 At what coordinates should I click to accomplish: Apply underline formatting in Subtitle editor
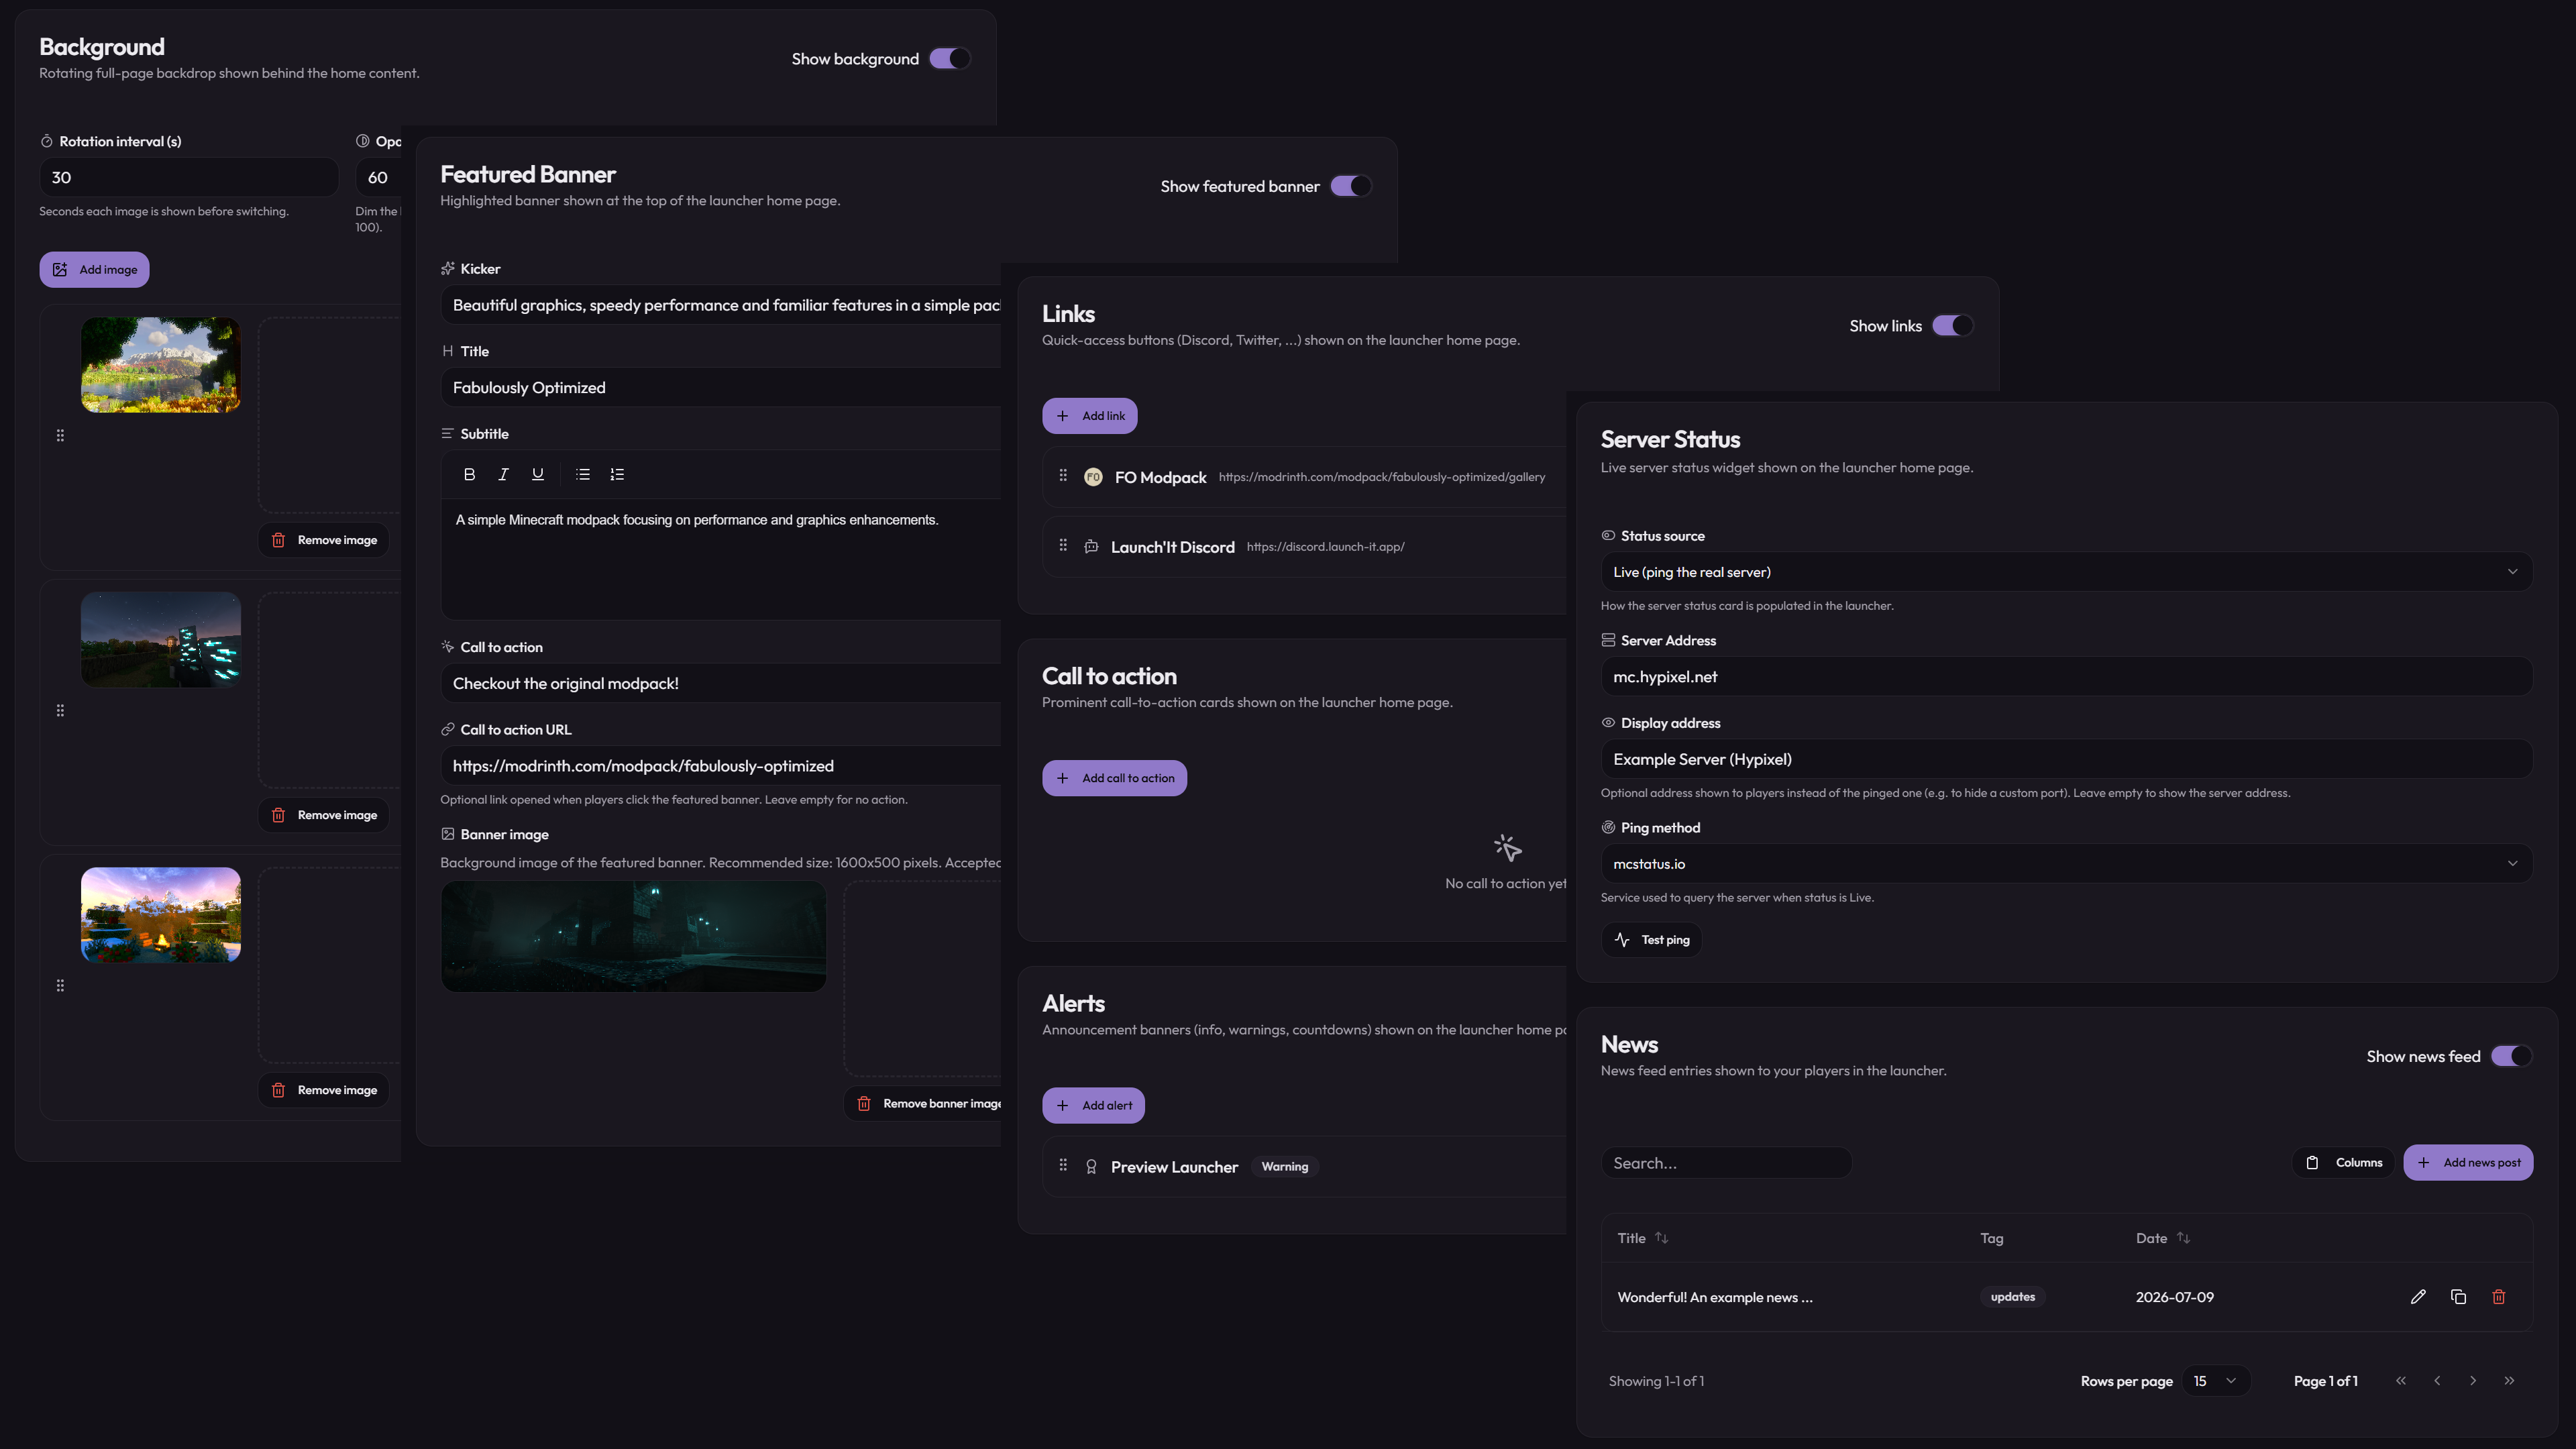coord(538,474)
